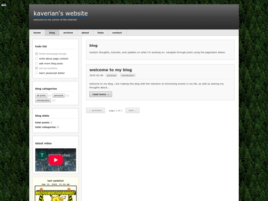
Task: Open the latest video thumbnail
Action: tap(56, 160)
